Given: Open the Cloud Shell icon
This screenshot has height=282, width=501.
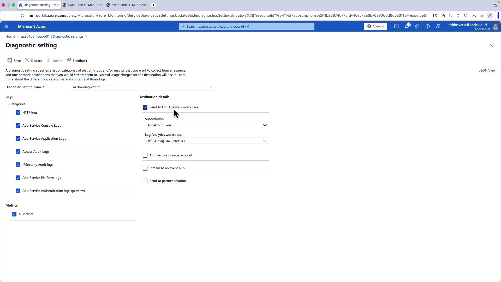Looking at the screenshot, I should pyautogui.click(x=396, y=26).
